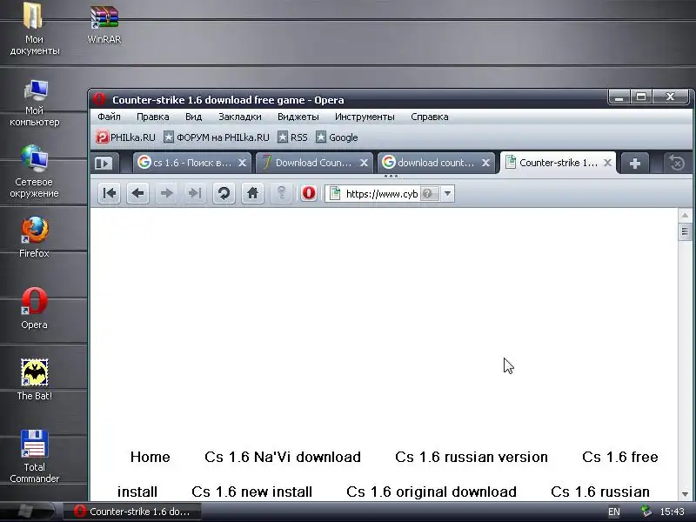Select Opera desktop shortcut icon

(34, 308)
